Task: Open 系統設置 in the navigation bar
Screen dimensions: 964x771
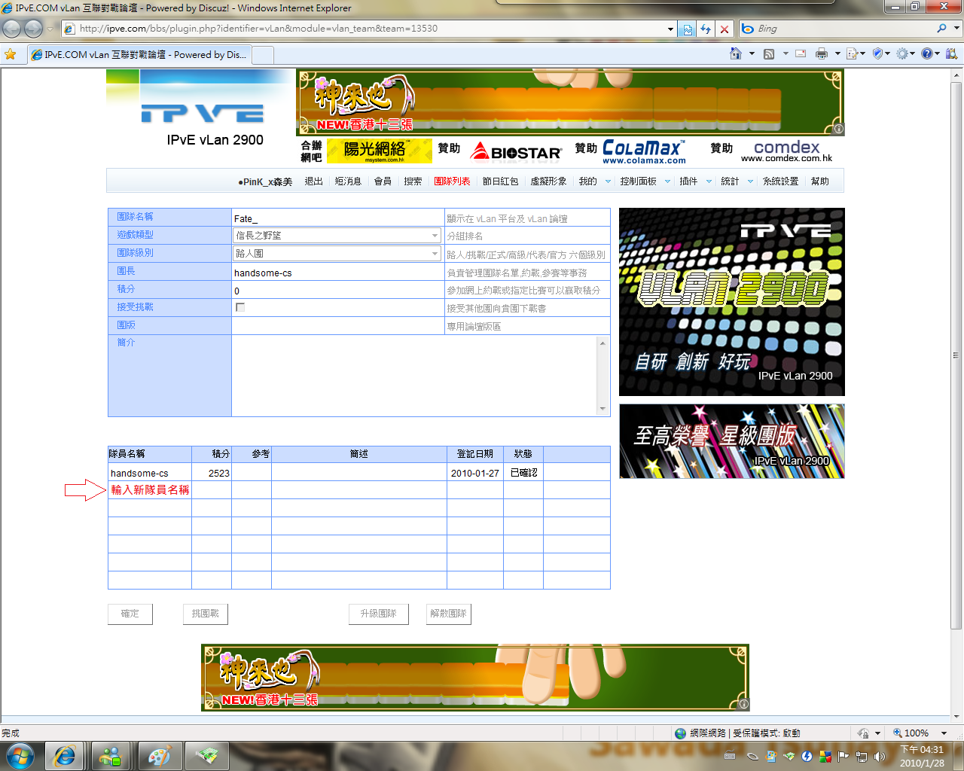Action: point(780,181)
